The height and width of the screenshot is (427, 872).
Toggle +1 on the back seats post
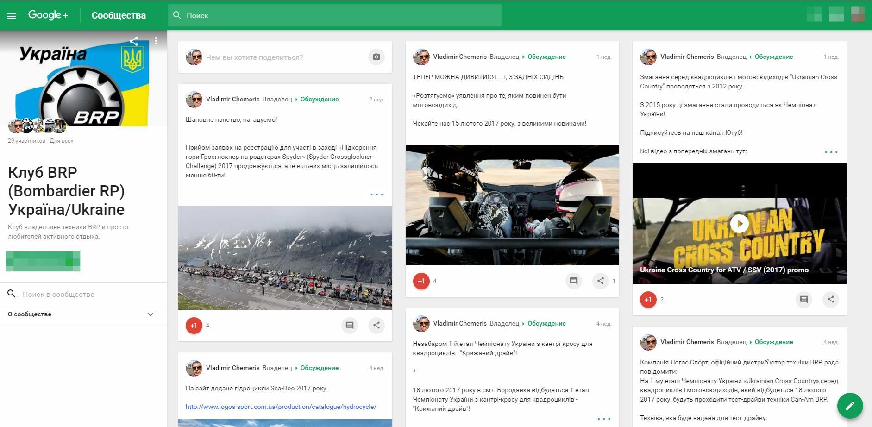coord(421,281)
